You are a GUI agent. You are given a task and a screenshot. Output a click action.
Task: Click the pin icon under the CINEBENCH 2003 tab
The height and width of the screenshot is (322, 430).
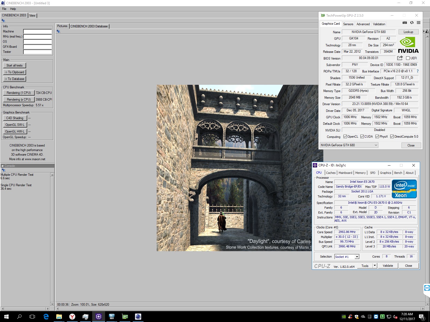3,21
